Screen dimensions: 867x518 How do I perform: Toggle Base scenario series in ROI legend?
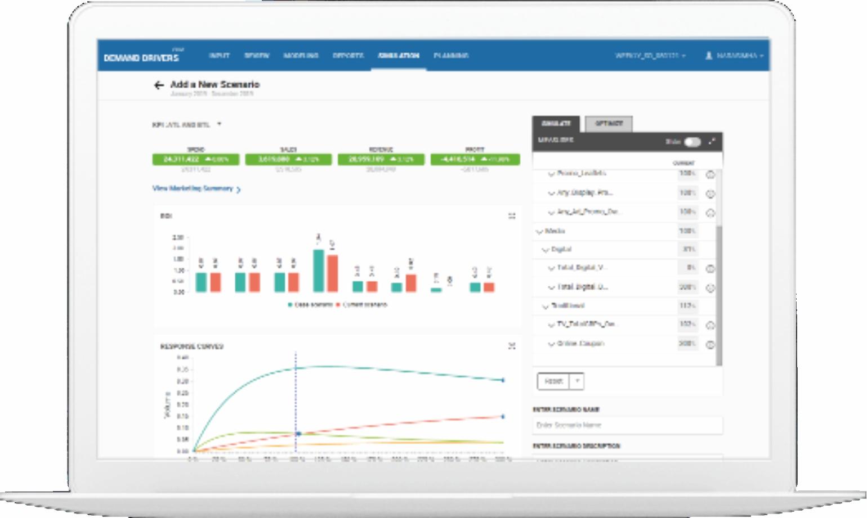[310, 305]
